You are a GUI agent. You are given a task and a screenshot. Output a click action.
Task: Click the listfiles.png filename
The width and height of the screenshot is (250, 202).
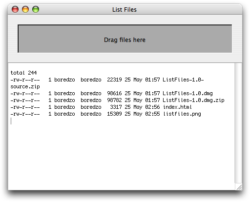tap(182, 114)
